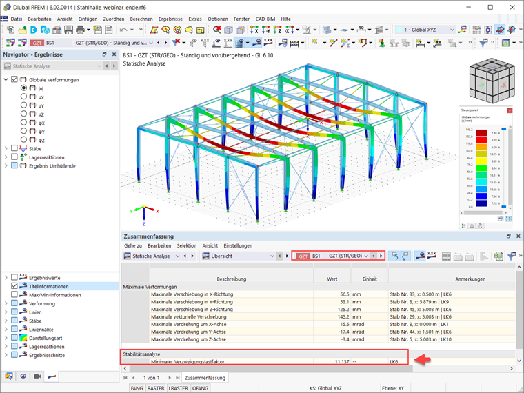Check the Stäbe results checkbox
This screenshot has height=393, width=524.
(14, 148)
